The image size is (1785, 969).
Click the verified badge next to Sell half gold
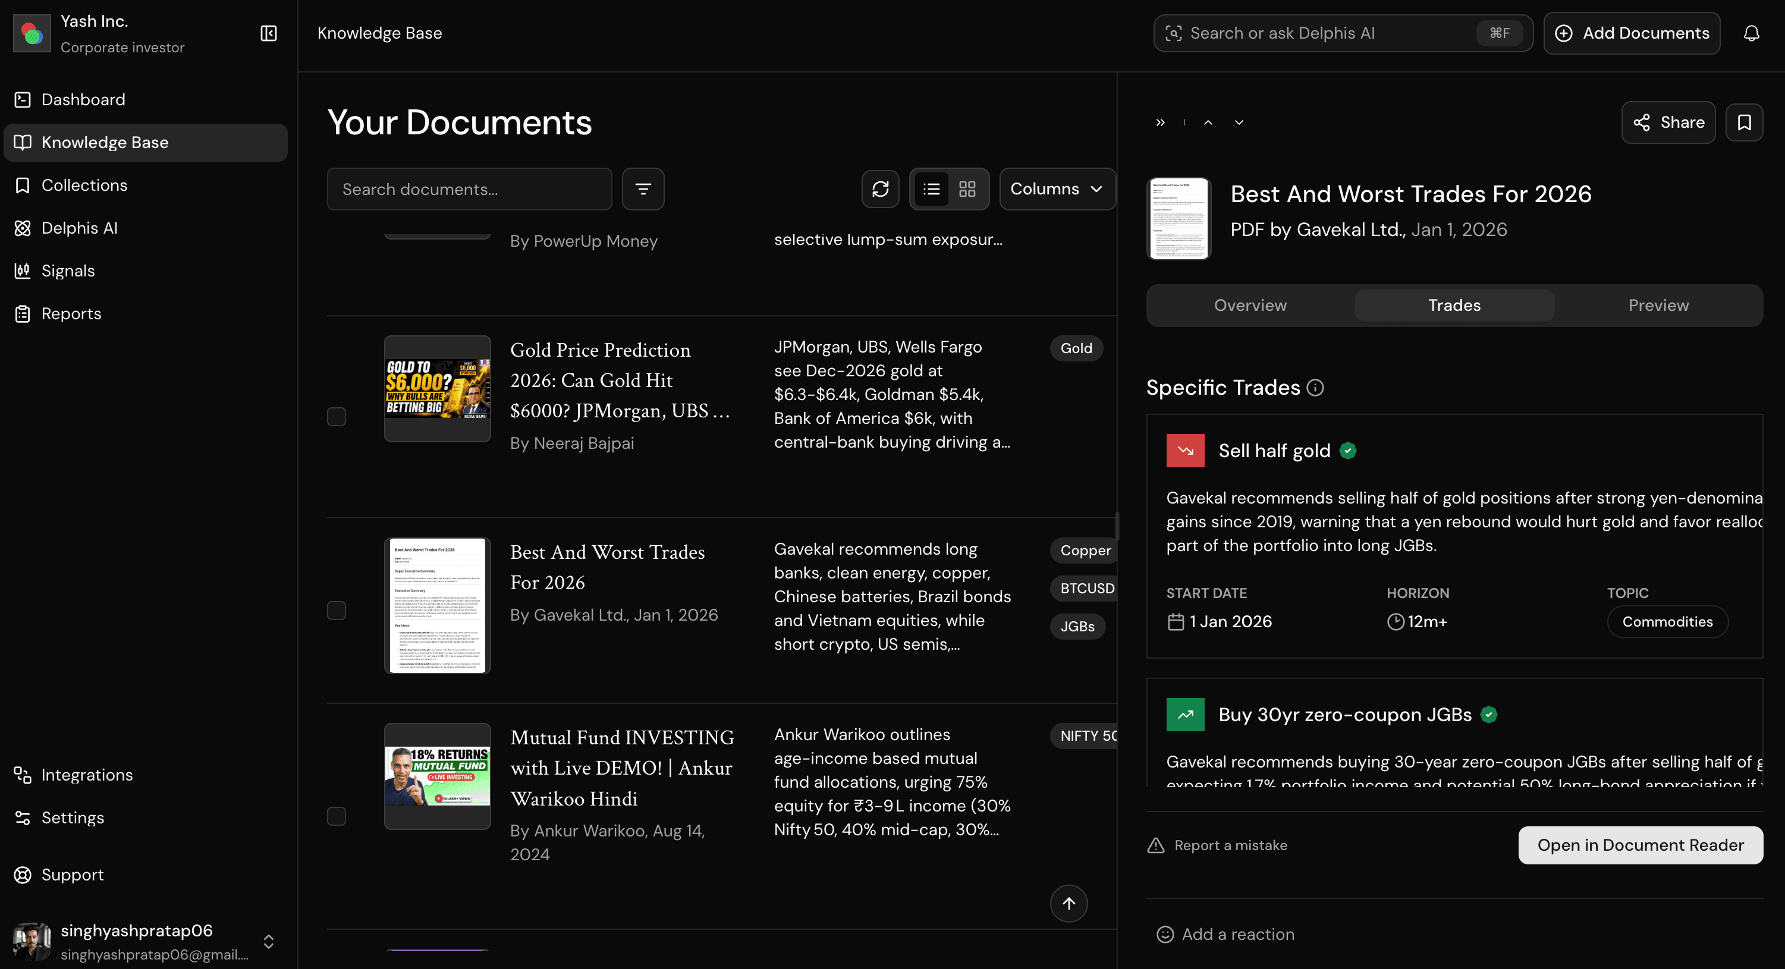pos(1348,451)
